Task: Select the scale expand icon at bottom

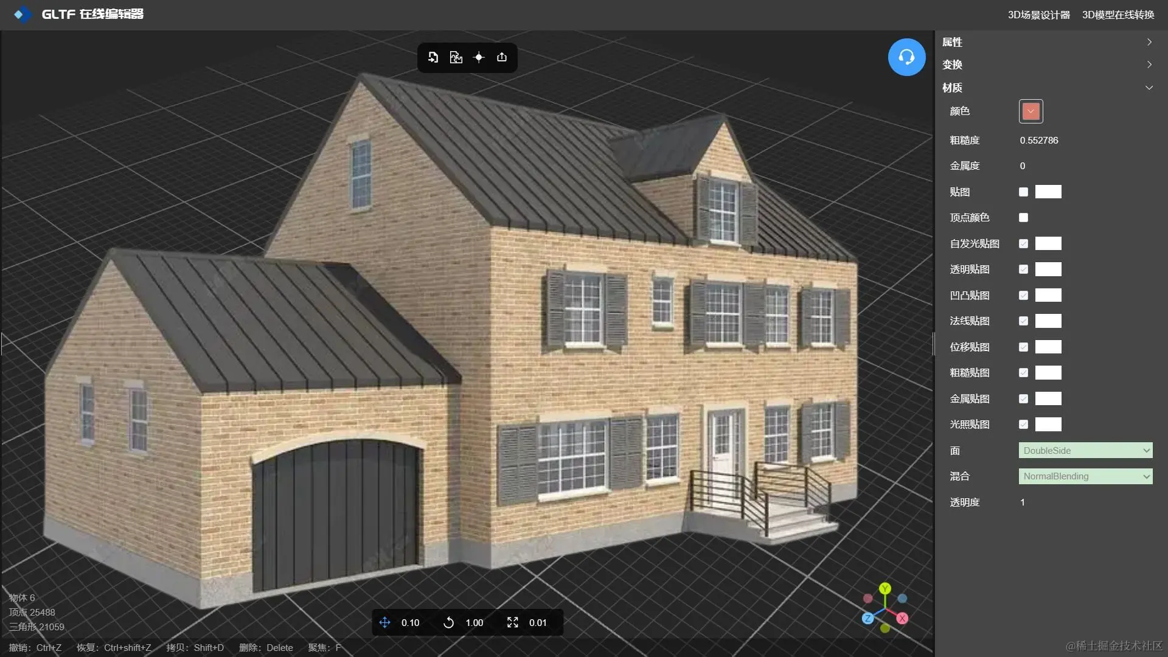Action: tap(513, 622)
